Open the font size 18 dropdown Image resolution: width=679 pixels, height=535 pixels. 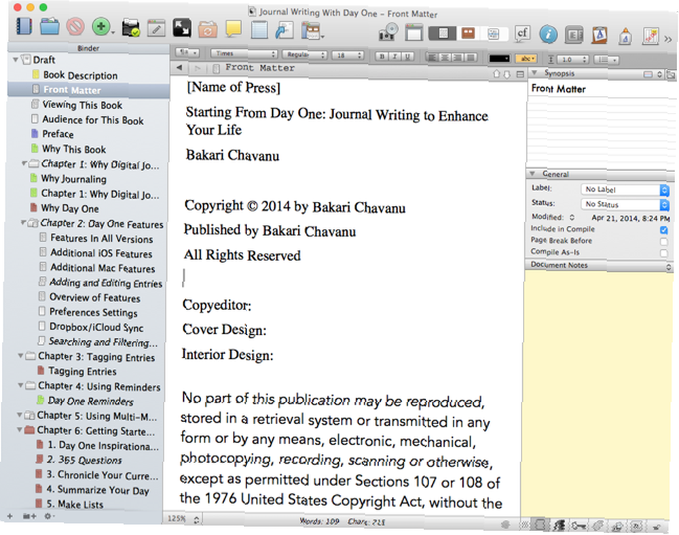pyautogui.click(x=348, y=56)
